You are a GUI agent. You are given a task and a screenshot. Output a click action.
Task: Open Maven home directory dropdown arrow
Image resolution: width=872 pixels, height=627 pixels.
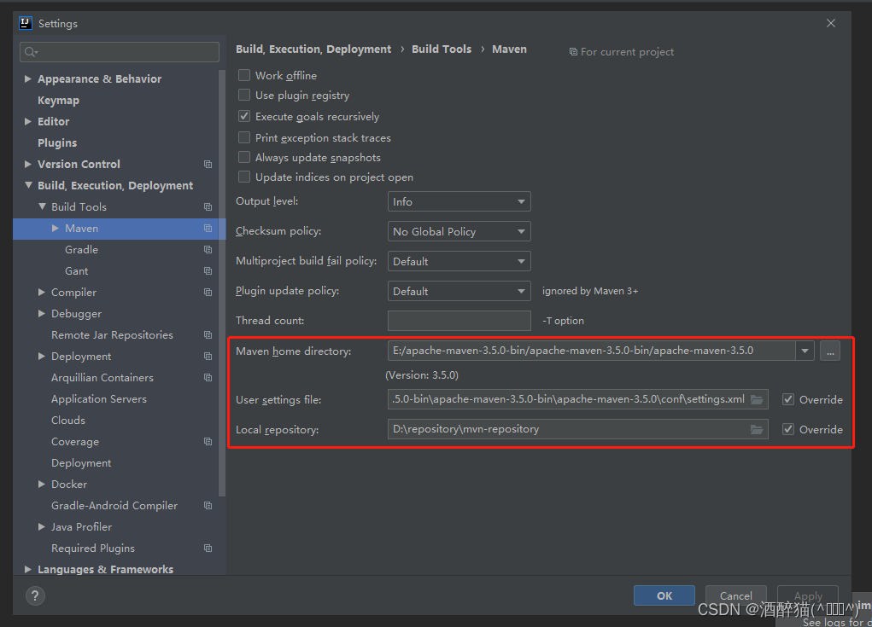[805, 351]
